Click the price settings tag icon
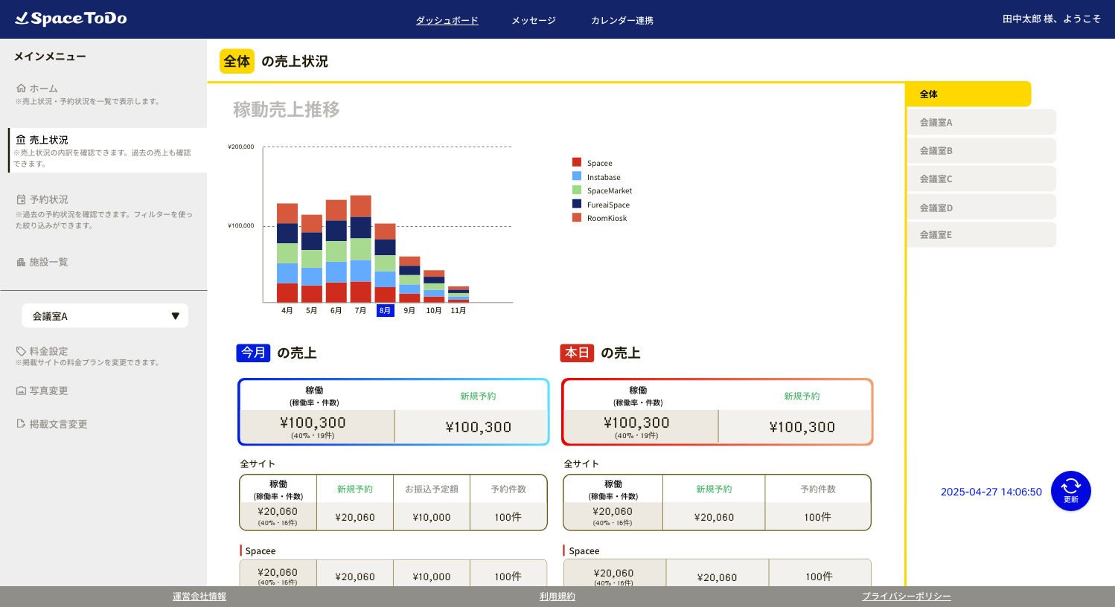1115x607 pixels. (21, 351)
